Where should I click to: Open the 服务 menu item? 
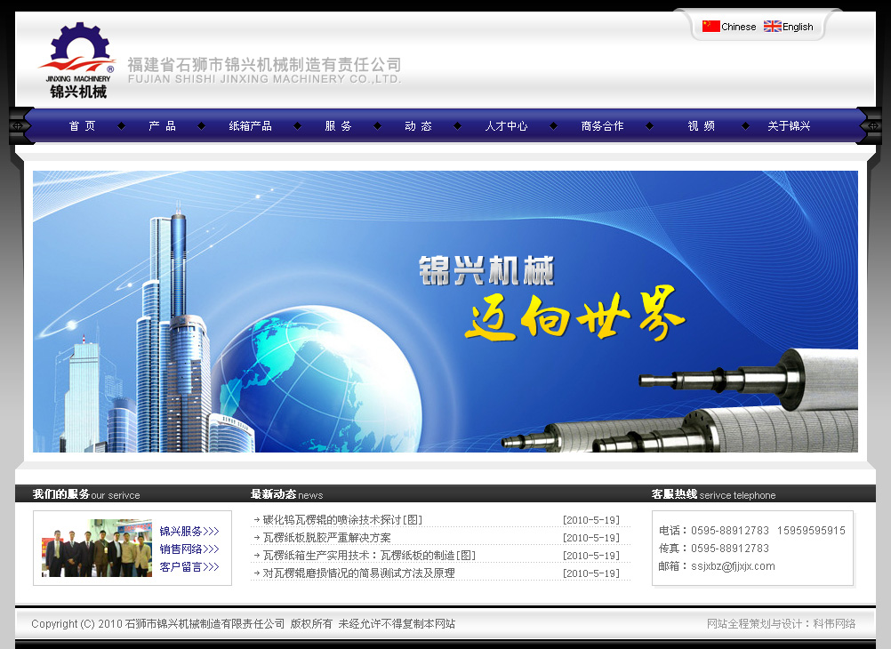338,126
